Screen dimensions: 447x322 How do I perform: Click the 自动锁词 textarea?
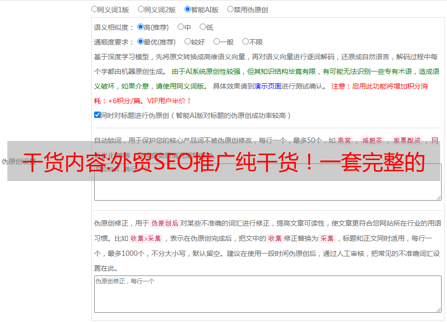(x=268, y=182)
